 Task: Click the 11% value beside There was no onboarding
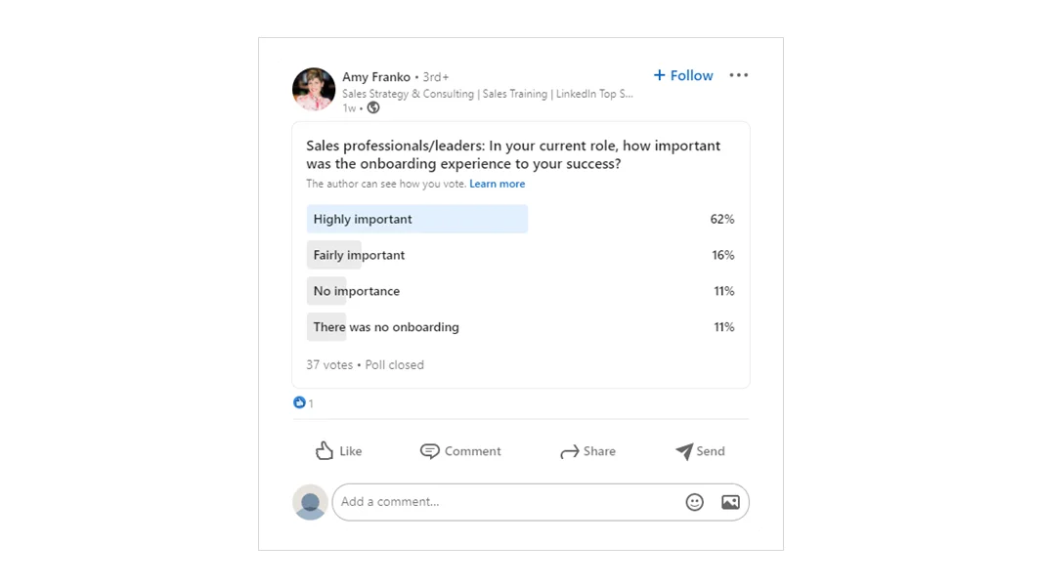pos(724,327)
